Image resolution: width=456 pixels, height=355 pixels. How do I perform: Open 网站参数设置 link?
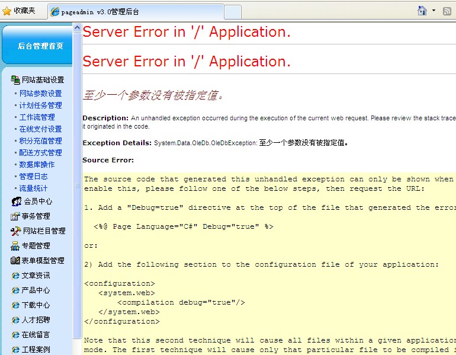(40, 94)
